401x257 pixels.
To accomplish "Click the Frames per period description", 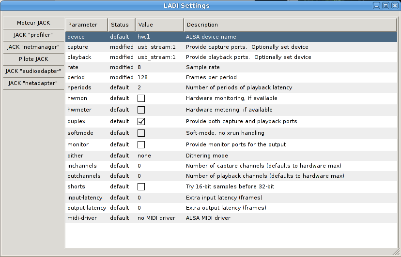I will point(211,78).
